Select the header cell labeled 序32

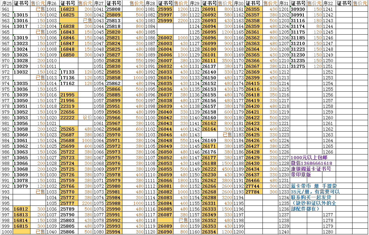pyautogui.click(x=328, y=3)
